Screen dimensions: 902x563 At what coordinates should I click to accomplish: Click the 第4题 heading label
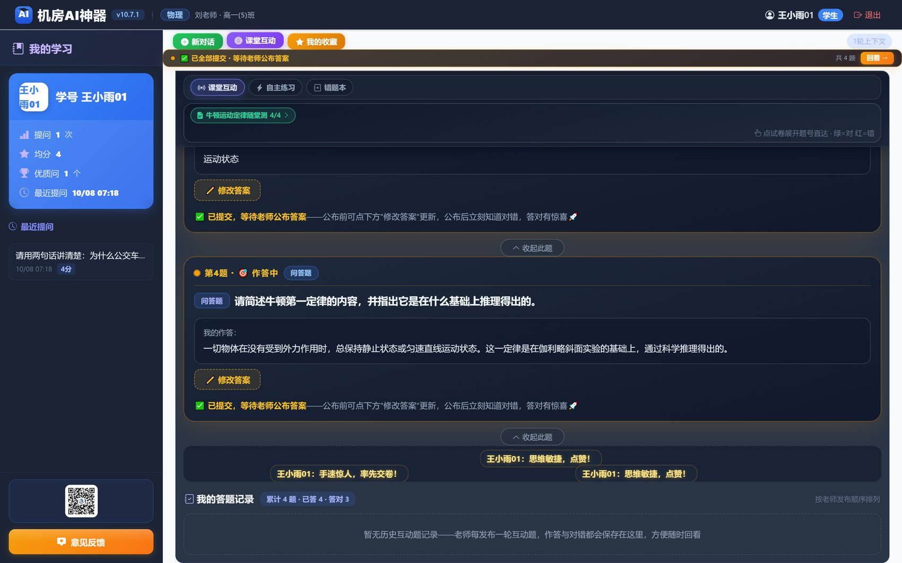(216, 273)
